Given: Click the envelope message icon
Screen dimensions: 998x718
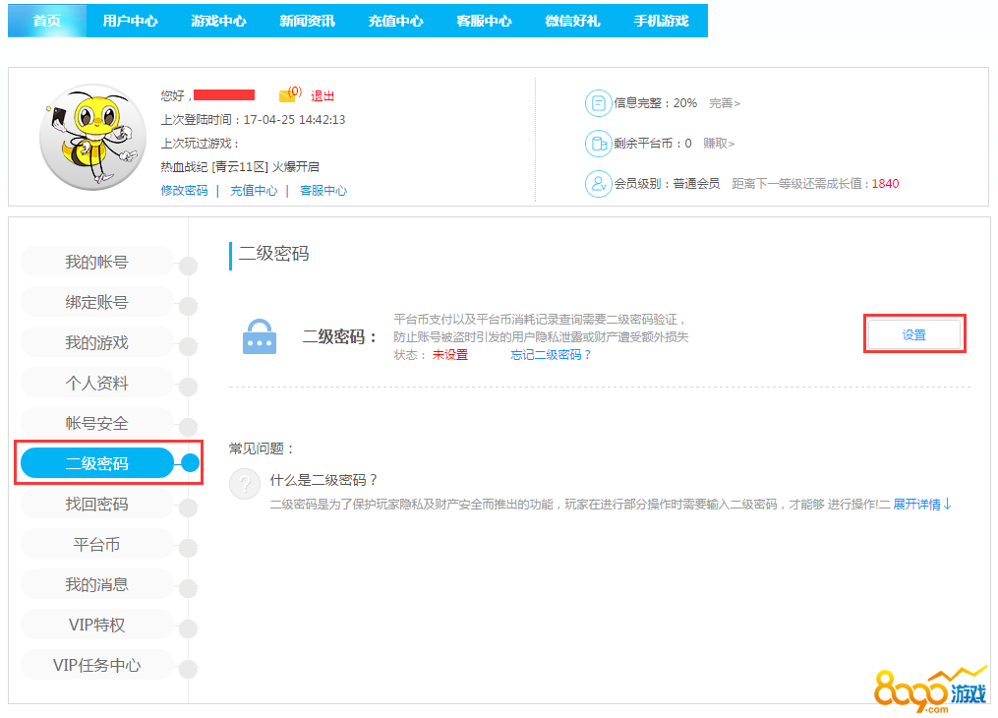Looking at the screenshot, I should click(x=287, y=95).
